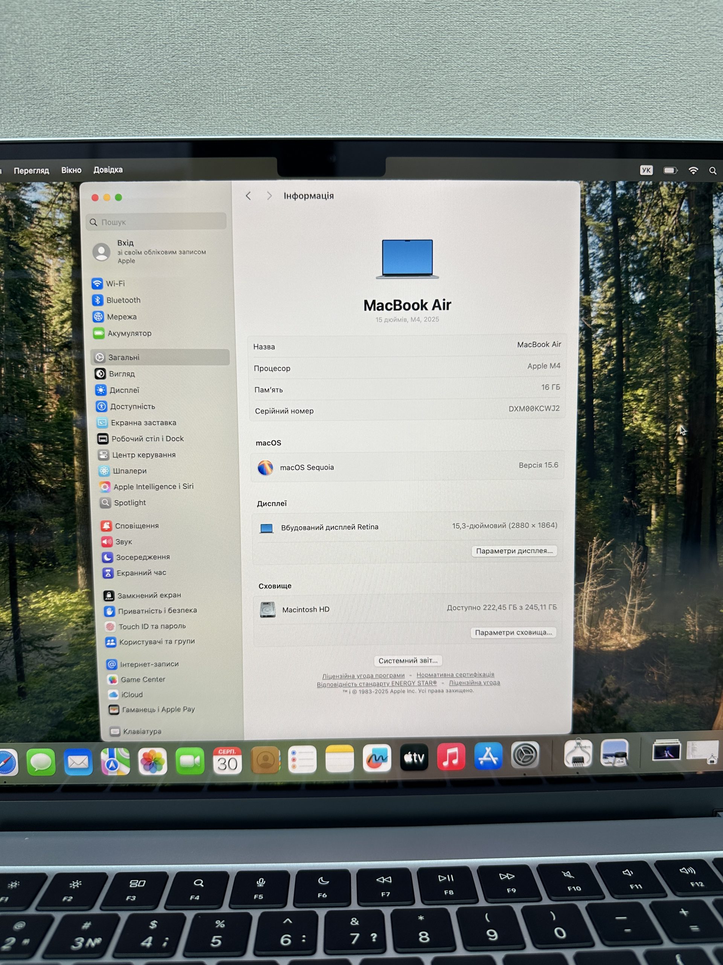Open Мережа network settings
This screenshot has width=723, height=965.
click(114, 317)
